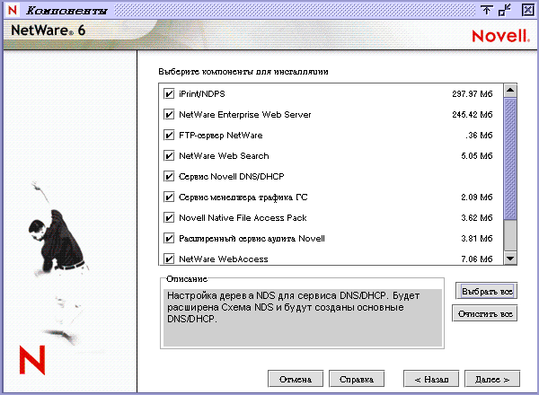Select the FTP-сервер NetWare label
The height and width of the screenshot is (395, 539).
[x=220, y=135]
